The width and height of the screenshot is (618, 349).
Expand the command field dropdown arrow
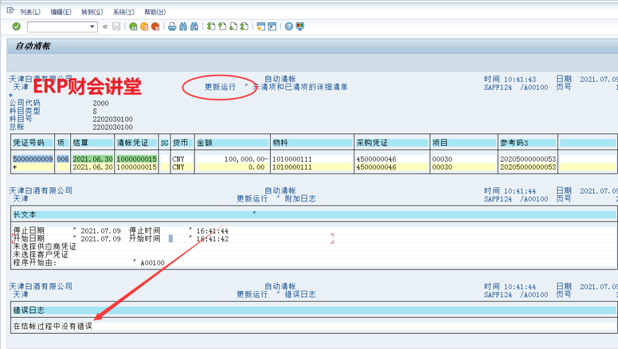click(x=93, y=26)
